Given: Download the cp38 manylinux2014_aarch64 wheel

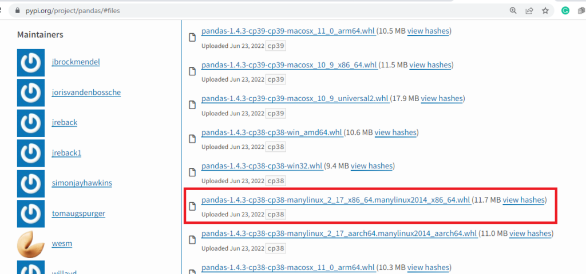Looking at the screenshot, I should point(339,233).
